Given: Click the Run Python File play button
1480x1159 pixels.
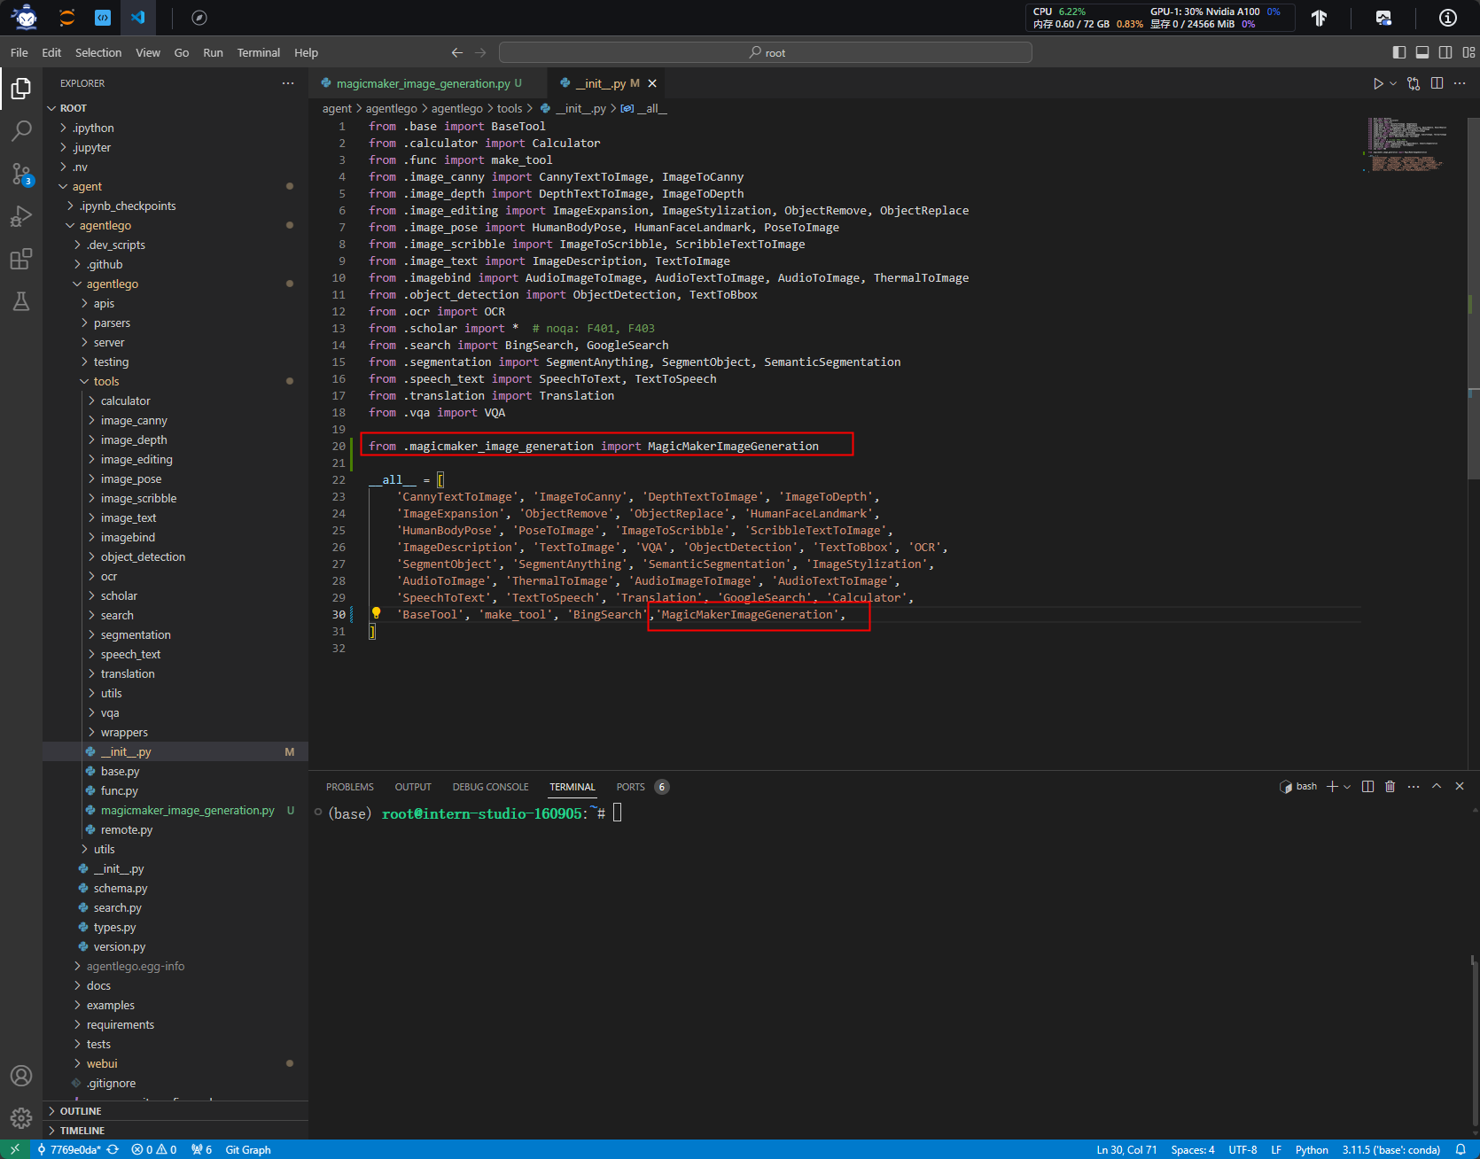Looking at the screenshot, I should 1378,83.
